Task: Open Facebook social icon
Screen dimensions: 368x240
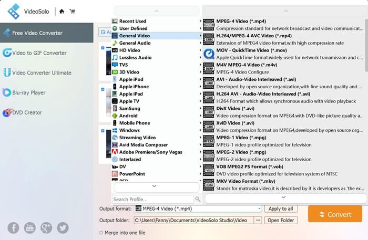Action: [x=13, y=228]
